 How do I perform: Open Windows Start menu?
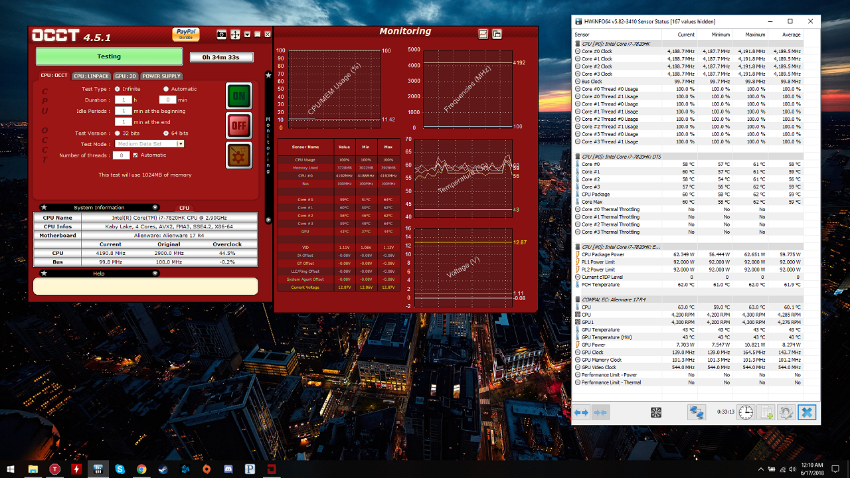tap(11, 469)
